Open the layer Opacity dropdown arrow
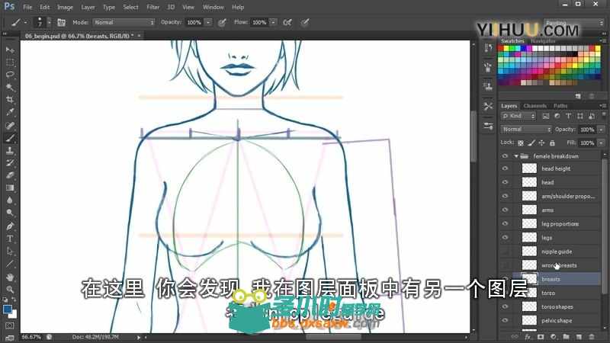 [602, 130]
